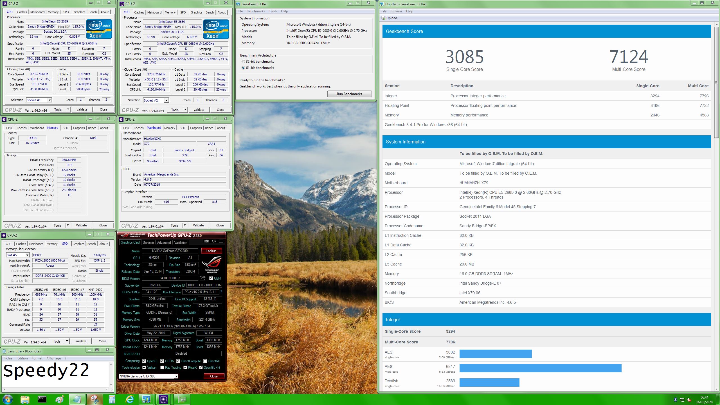Toggle the DirectCompute checkbox
This screenshot has height=405, width=720.
[178, 361]
